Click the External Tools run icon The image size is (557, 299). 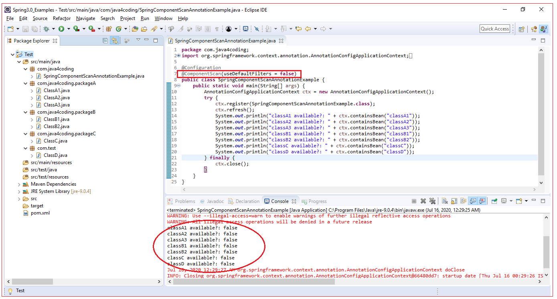pyautogui.click(x=91, y=29)
